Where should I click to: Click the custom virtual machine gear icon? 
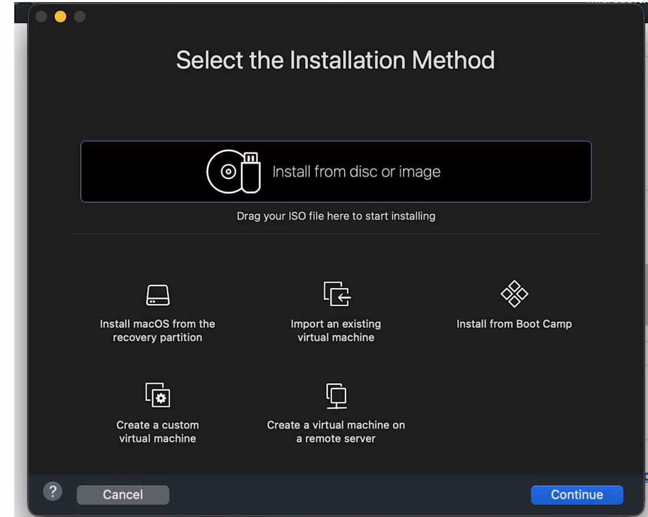coord(157,395)
